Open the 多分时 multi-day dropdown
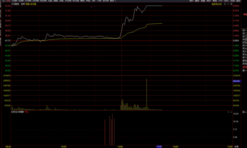This screenshot has height=148, width=247. point(106,1)
